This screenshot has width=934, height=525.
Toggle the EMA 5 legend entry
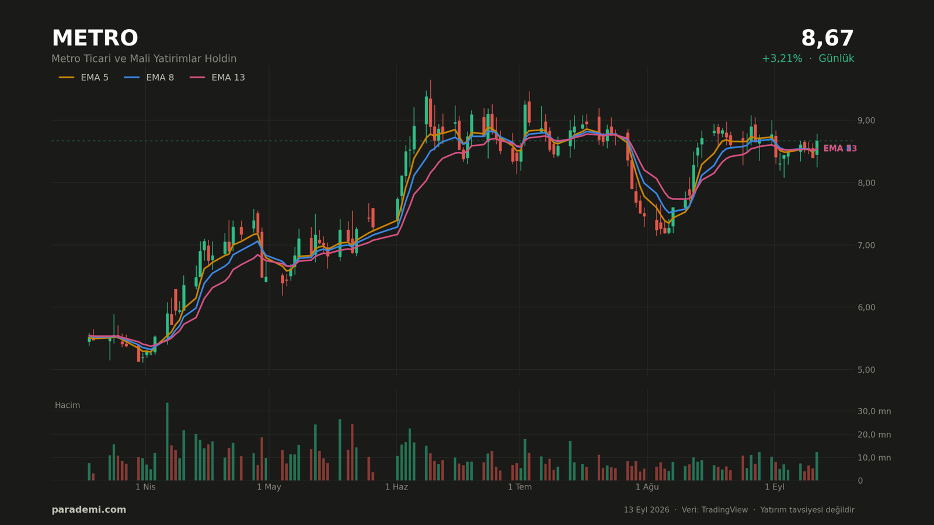pyautogui.click(x=83, y=78)
